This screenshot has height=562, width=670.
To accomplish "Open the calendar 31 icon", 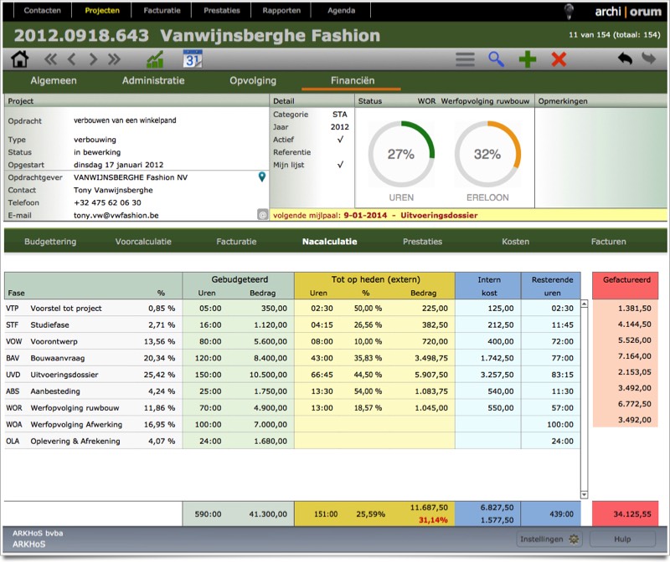I will 193,59.
